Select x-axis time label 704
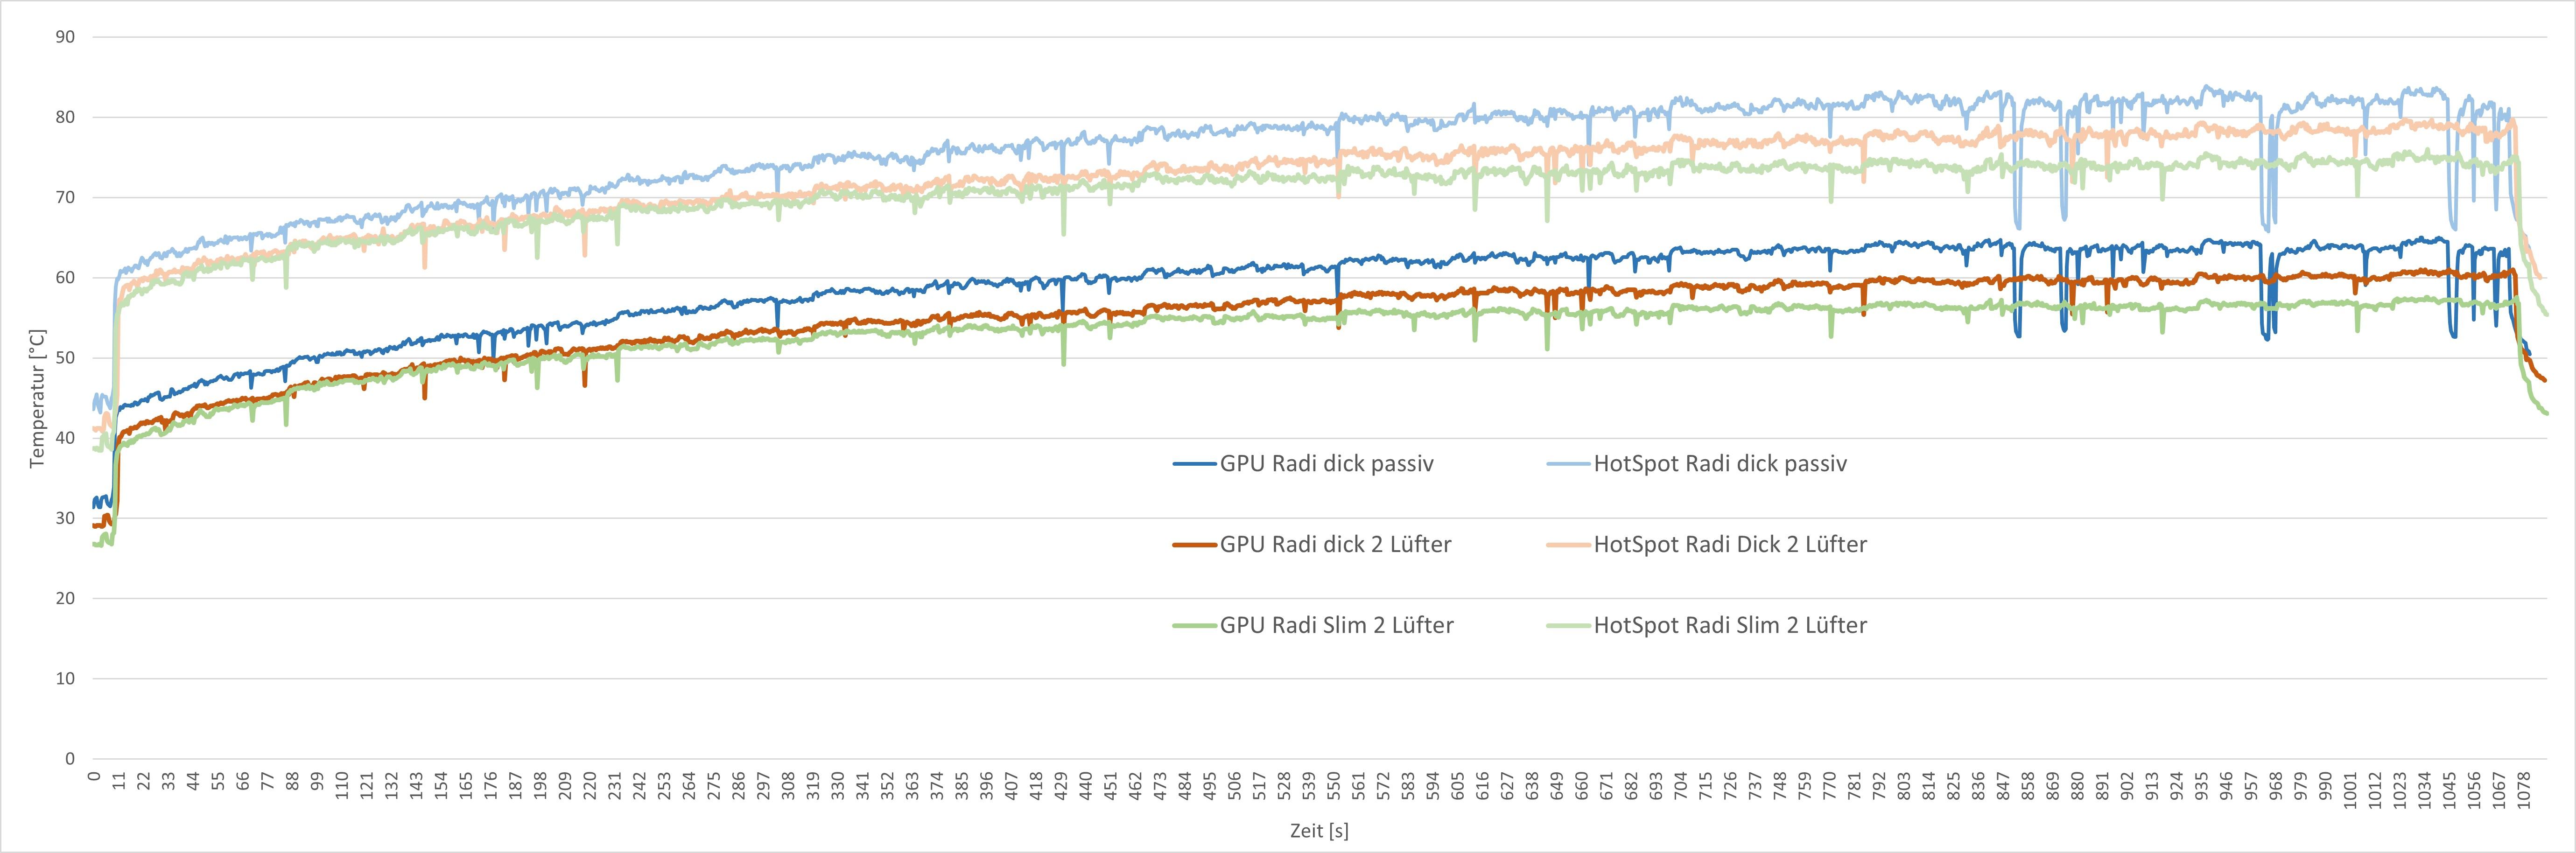 (1681, 784)
